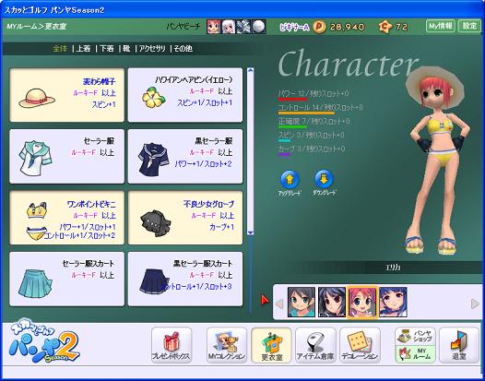Pick the black sailor top item
Image resolution: width=485 pixels, height=381 pixels.
185,156
